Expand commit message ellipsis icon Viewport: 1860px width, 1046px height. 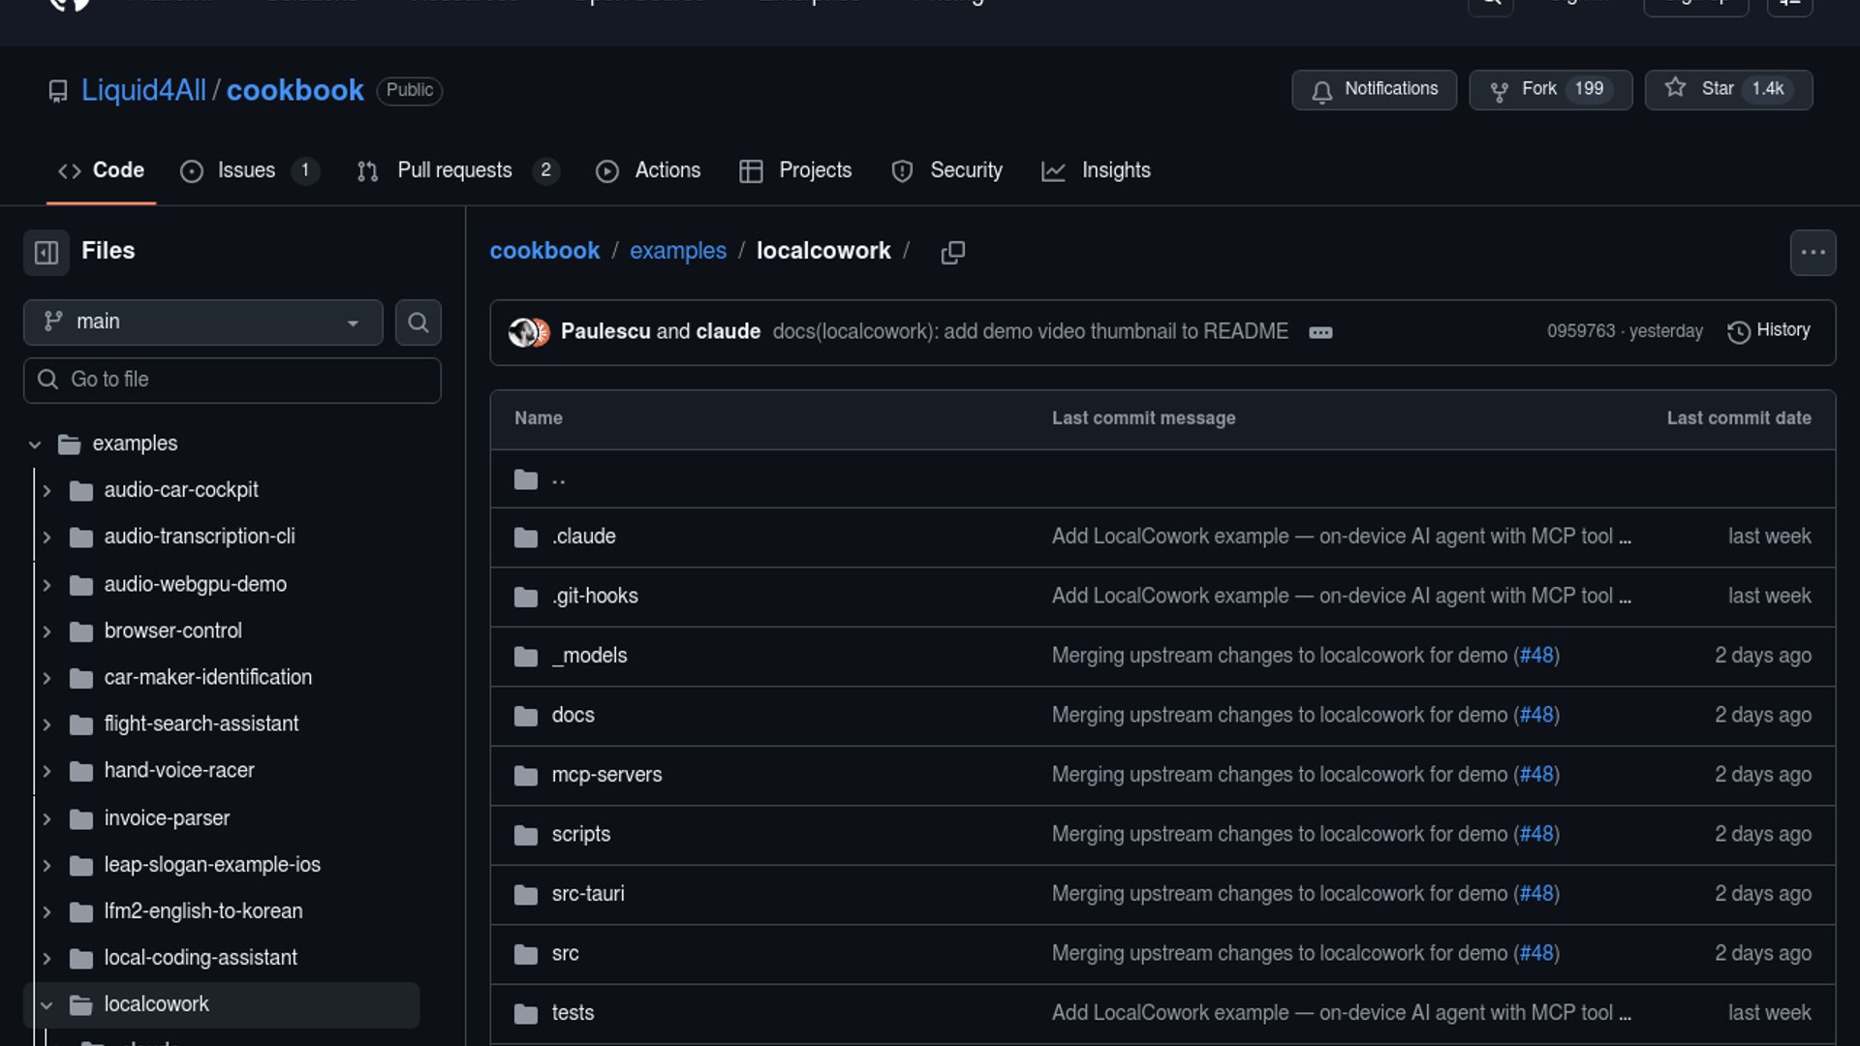coord(1320,332)
